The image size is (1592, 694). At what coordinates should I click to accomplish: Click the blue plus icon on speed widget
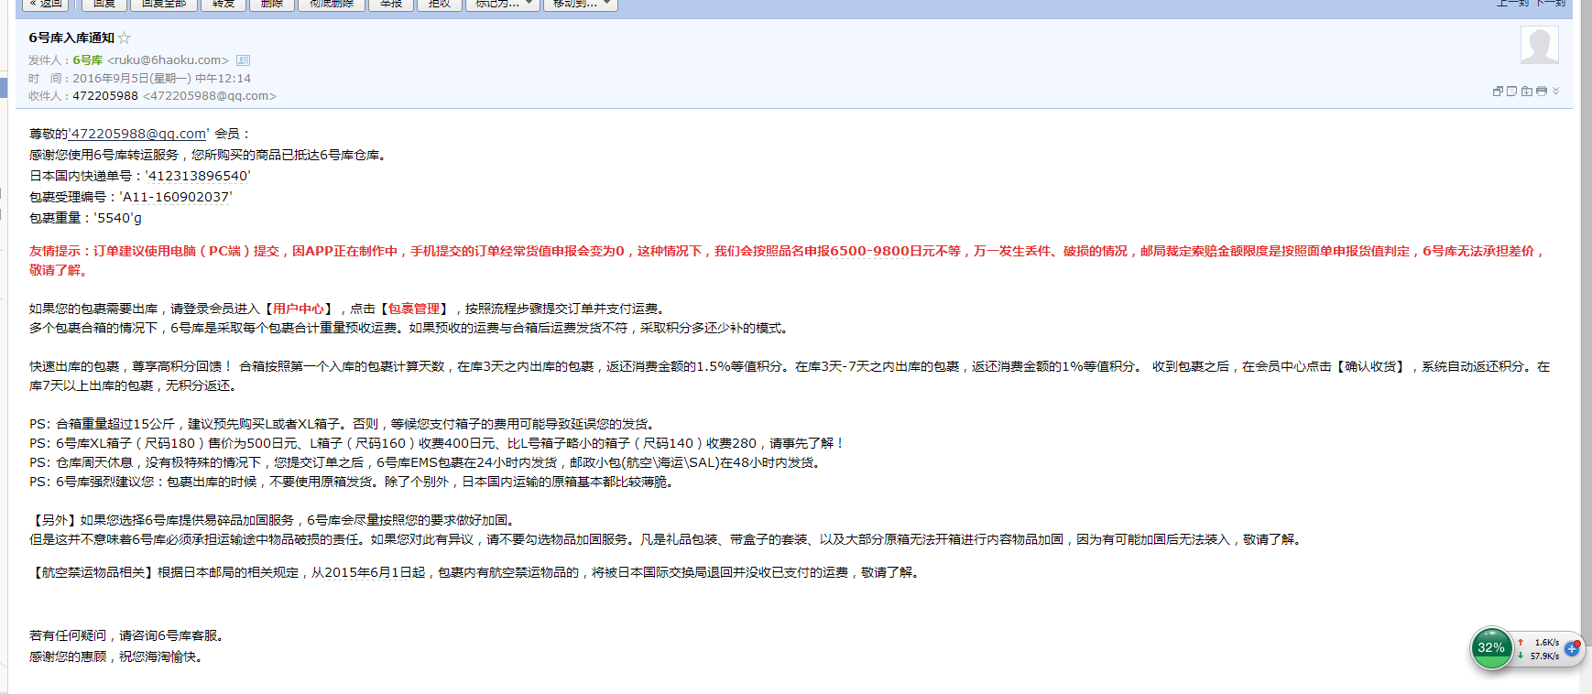pos(1573,648)
